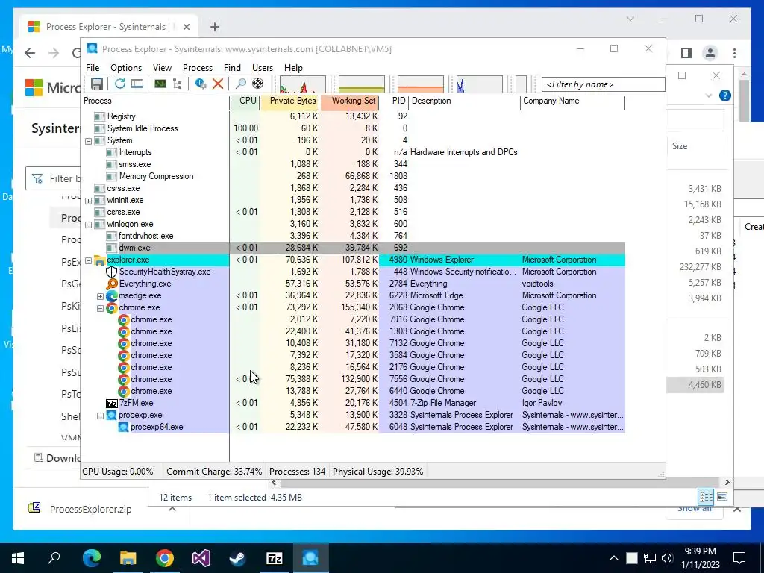Select the Find Window's Process crosshair icon
Screen dimensions: 764x573
tap(257, 84)
